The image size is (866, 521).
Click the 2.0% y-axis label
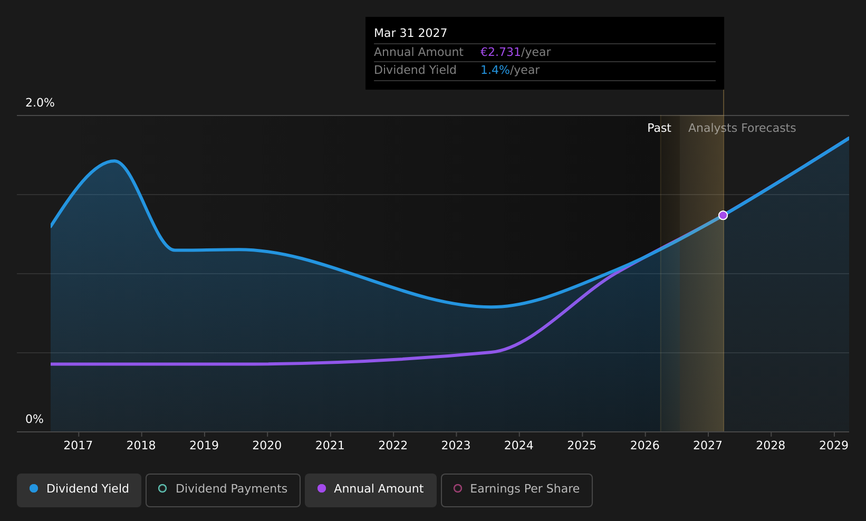click(40, 103)
